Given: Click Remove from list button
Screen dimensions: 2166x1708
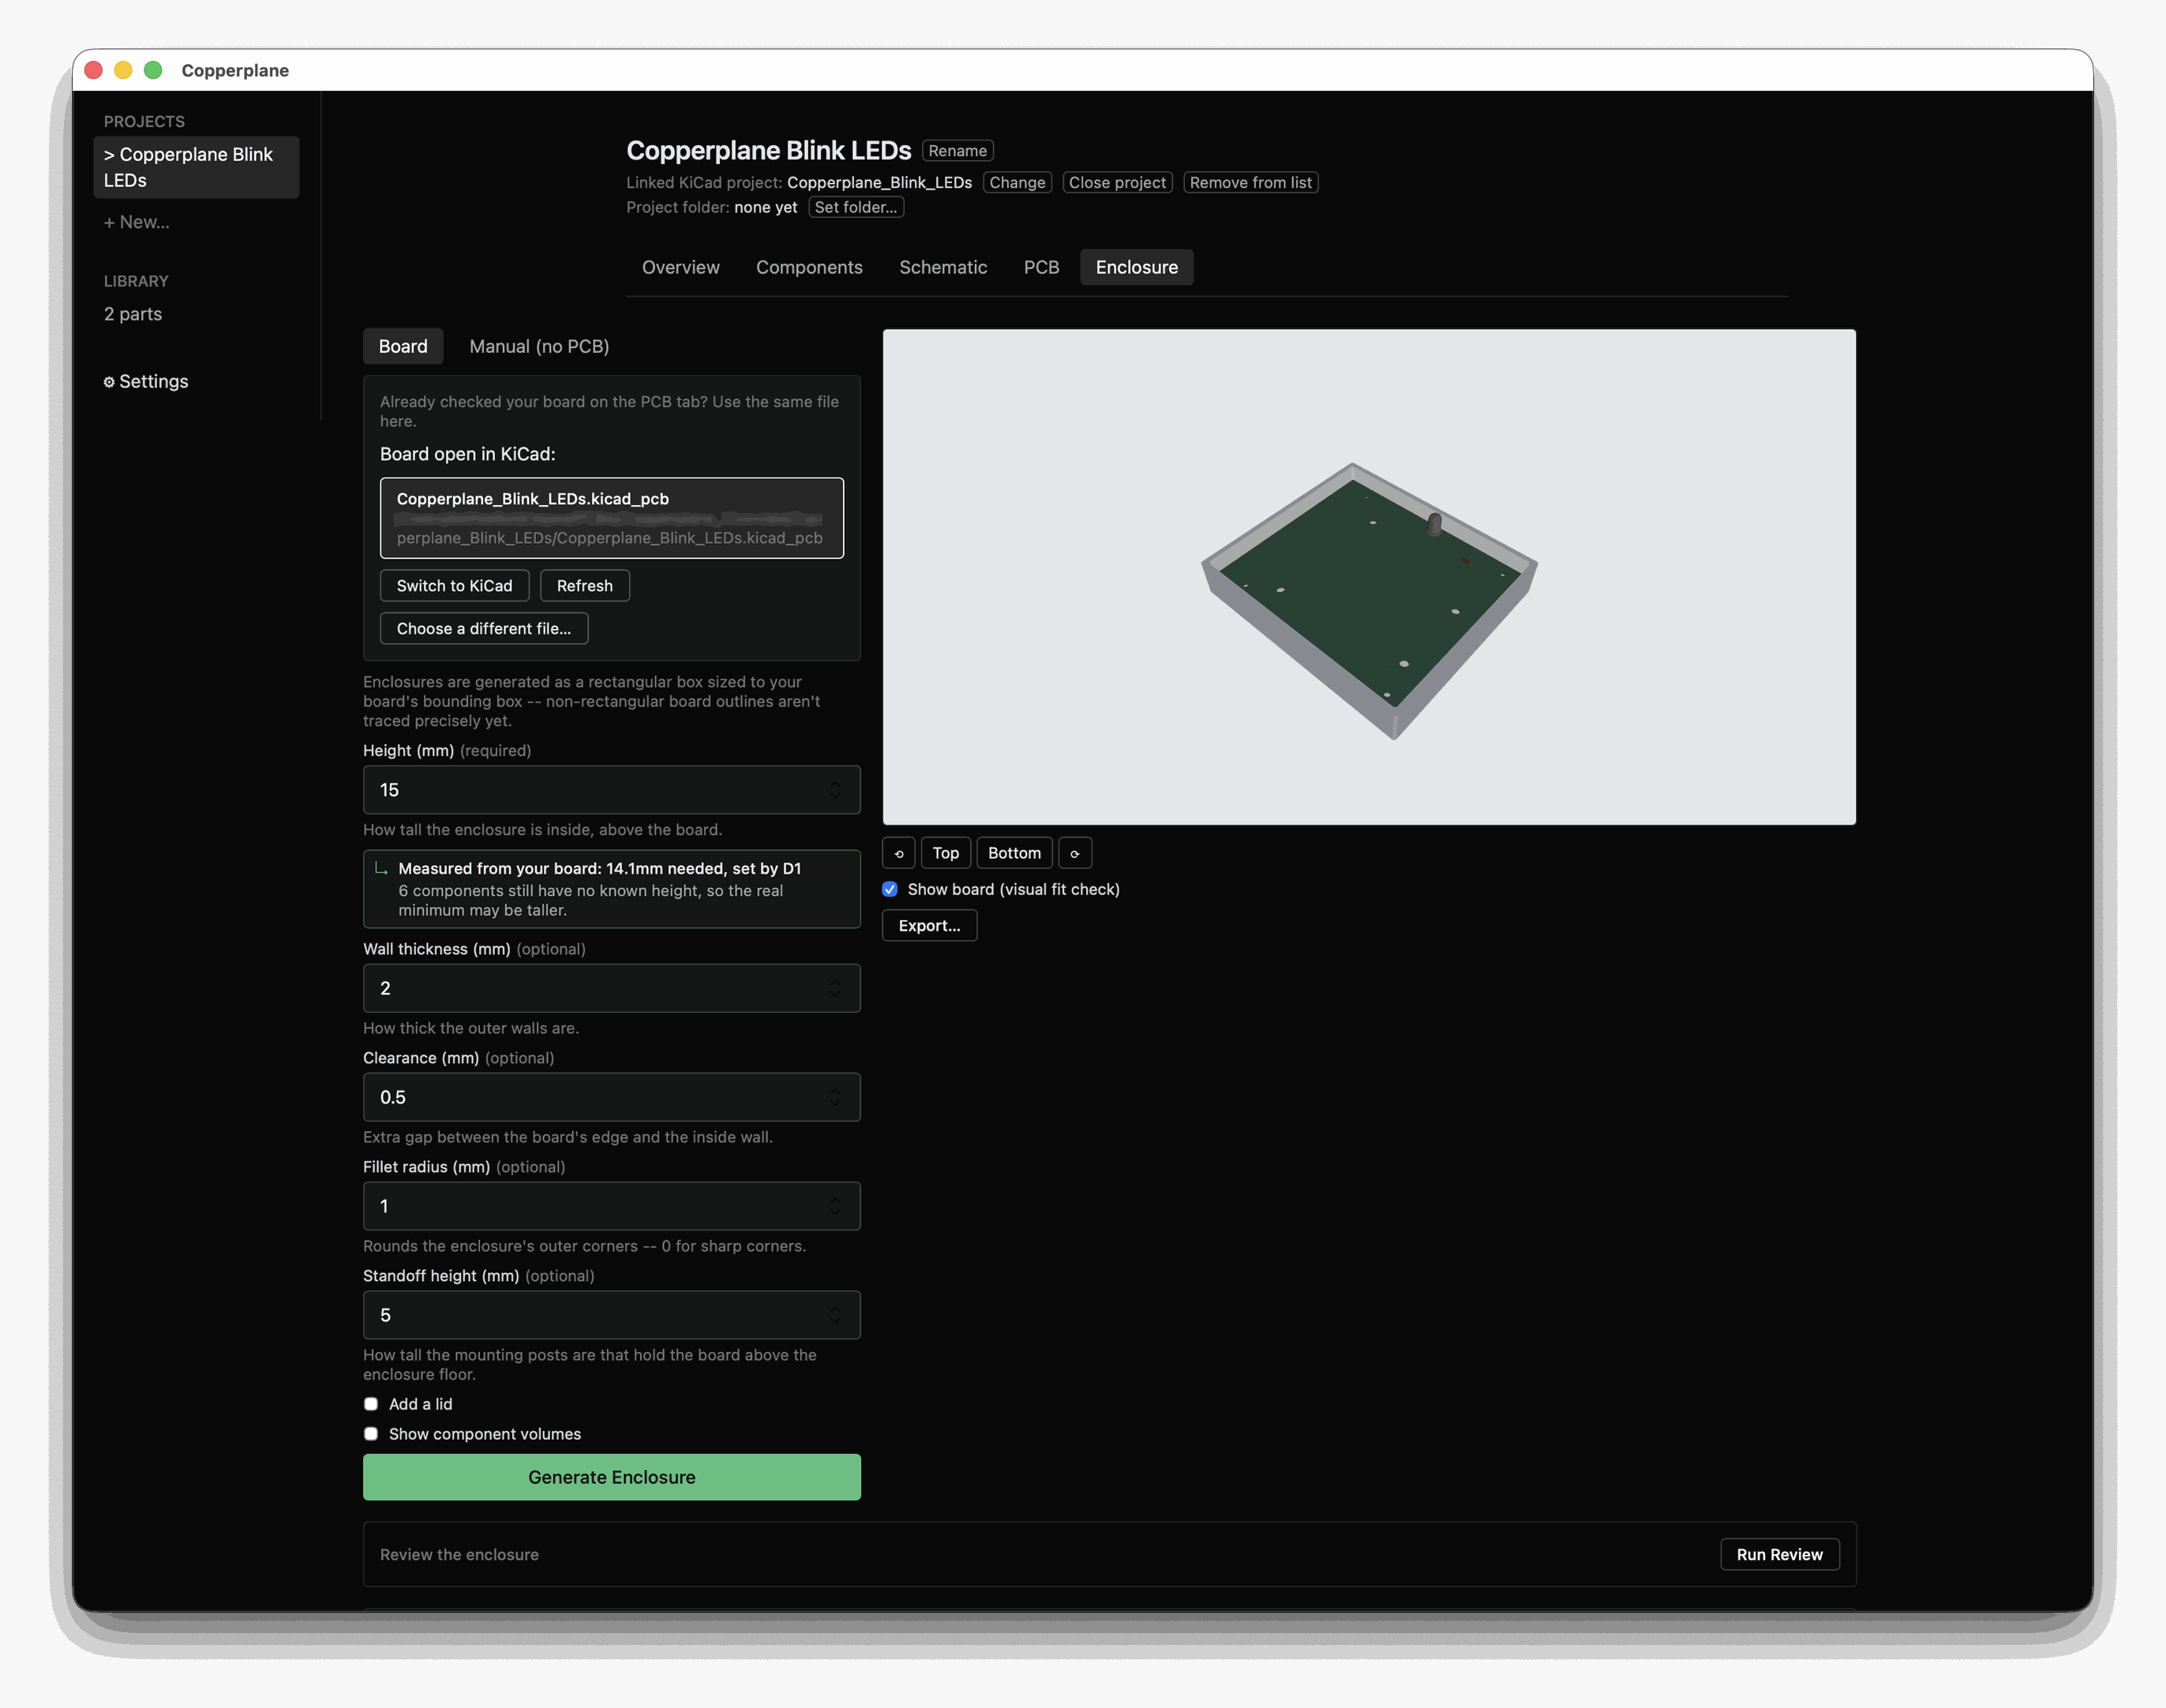Looking at the screenshot, I should click(x=1250, y=182).
